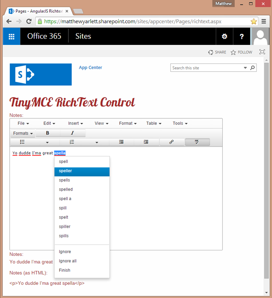Click the Matthew profile name button
Viewport: 272px width, 298px height.
(x=223, y=4)
